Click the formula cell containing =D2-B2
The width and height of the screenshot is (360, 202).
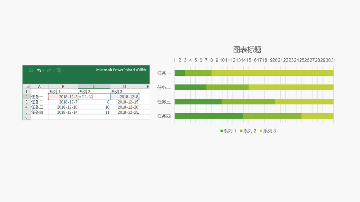[94, 97]
